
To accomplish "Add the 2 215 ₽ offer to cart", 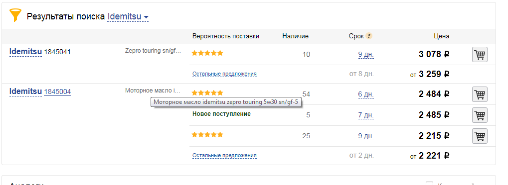I will (x=480, y=136).
